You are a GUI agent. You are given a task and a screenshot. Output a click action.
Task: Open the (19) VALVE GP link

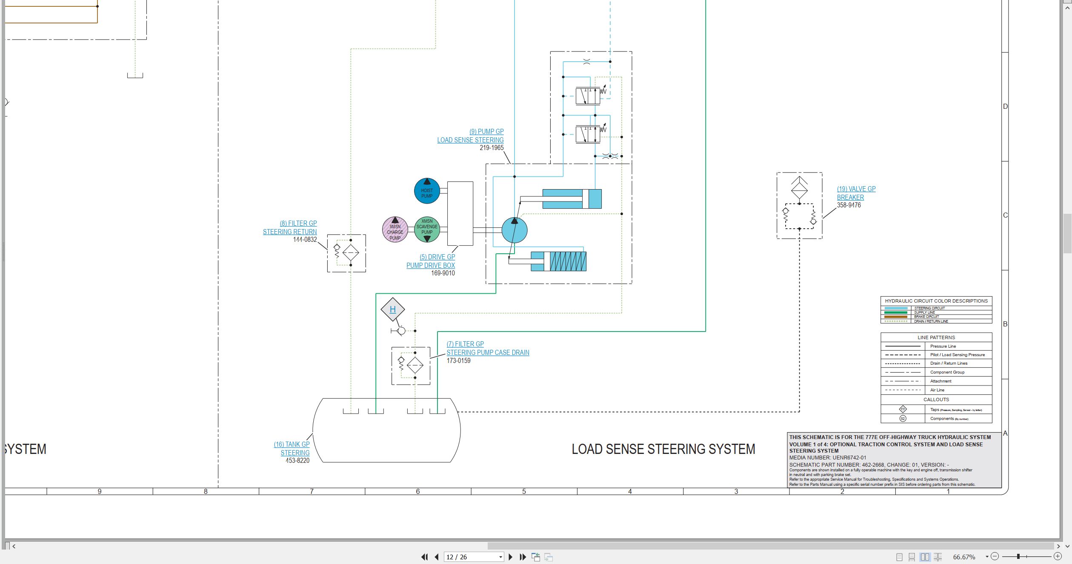tap(856, 189)
